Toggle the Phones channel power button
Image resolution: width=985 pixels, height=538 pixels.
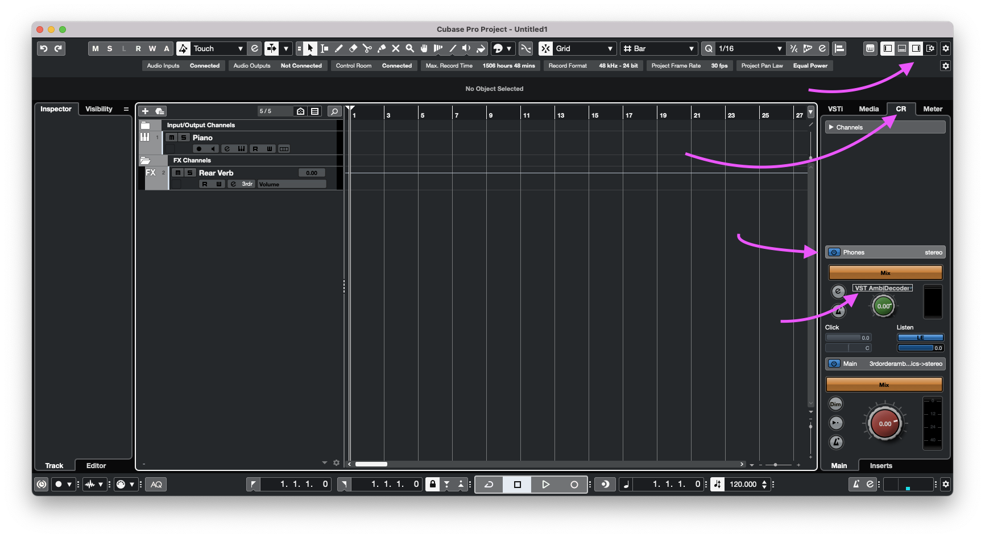coord(834,252)
